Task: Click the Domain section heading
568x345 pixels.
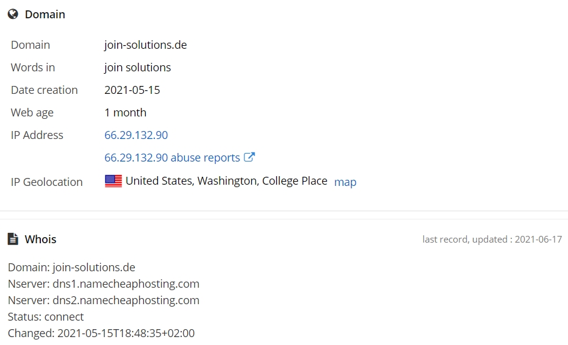Action: coord(45,15)
